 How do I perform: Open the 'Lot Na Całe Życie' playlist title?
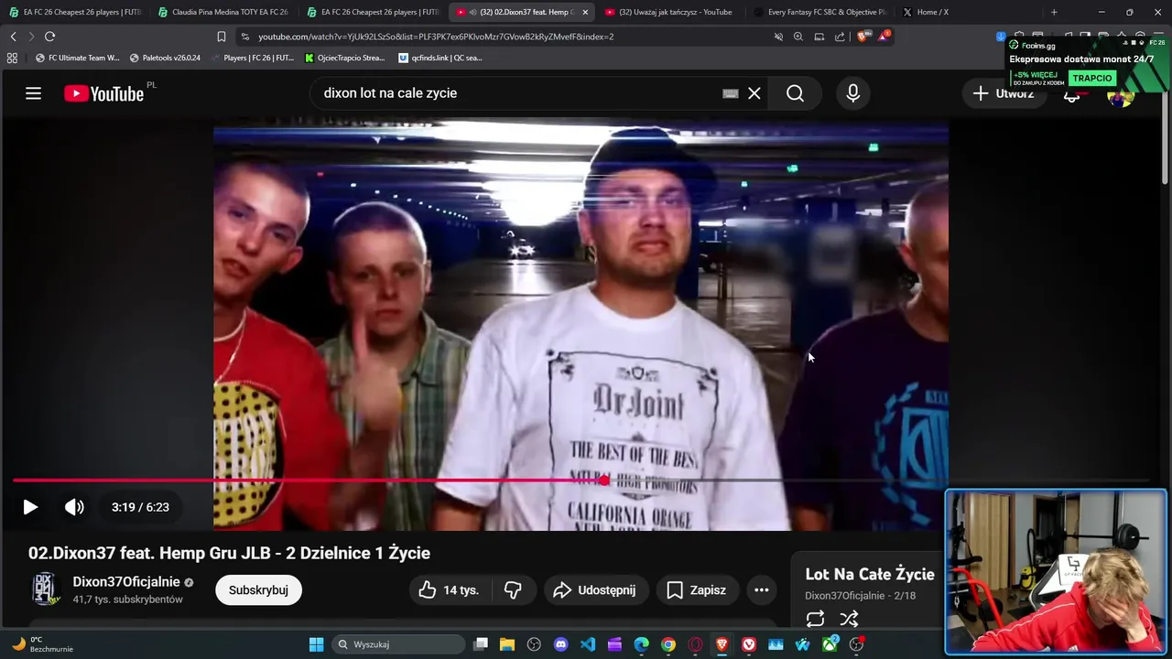coord(870,574)
